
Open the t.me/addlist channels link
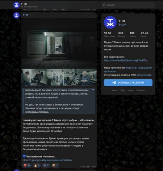(x=126, y=61)
